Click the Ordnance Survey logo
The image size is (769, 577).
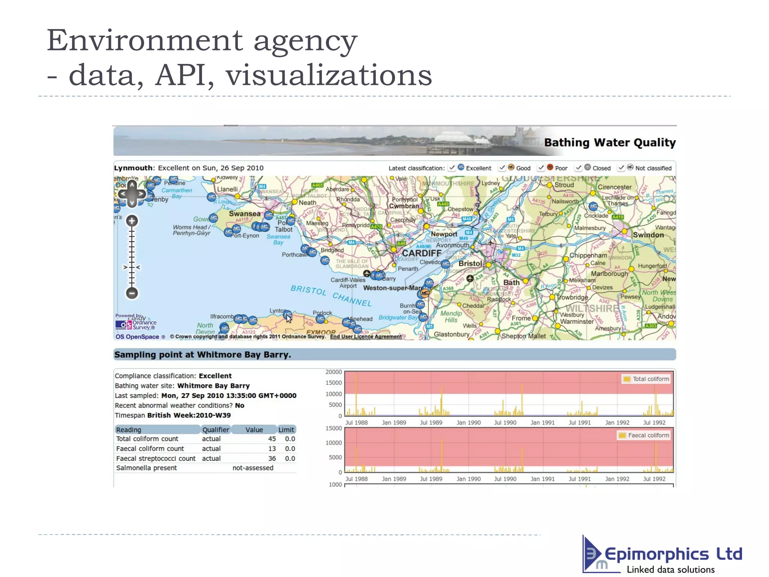[x=136, y=325]
